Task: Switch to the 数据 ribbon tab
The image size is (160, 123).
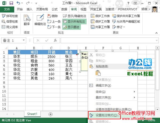Action: (x=64, y=9)
